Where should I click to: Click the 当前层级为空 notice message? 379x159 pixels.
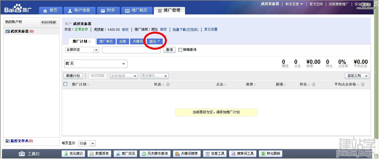[216, 112]
